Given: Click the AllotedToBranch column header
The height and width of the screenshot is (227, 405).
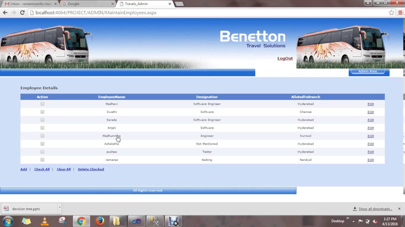Looking at the screenshot, I should (306, 97).
